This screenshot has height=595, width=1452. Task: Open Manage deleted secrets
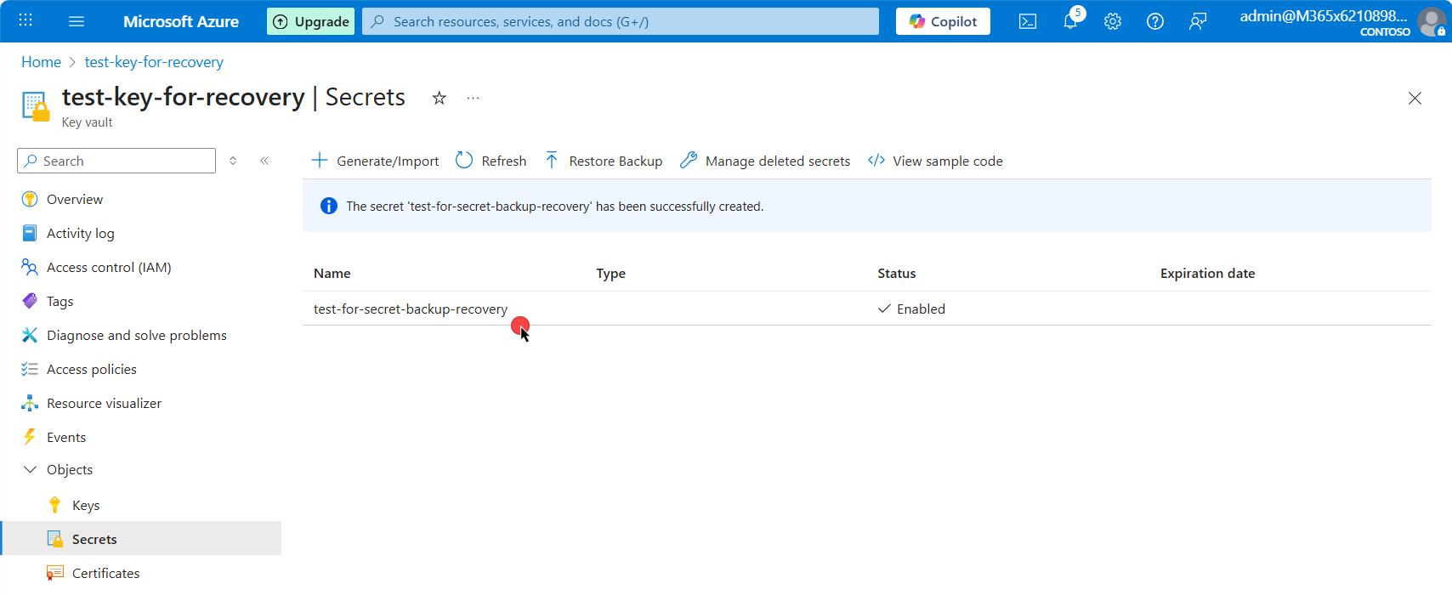[765, 161]
